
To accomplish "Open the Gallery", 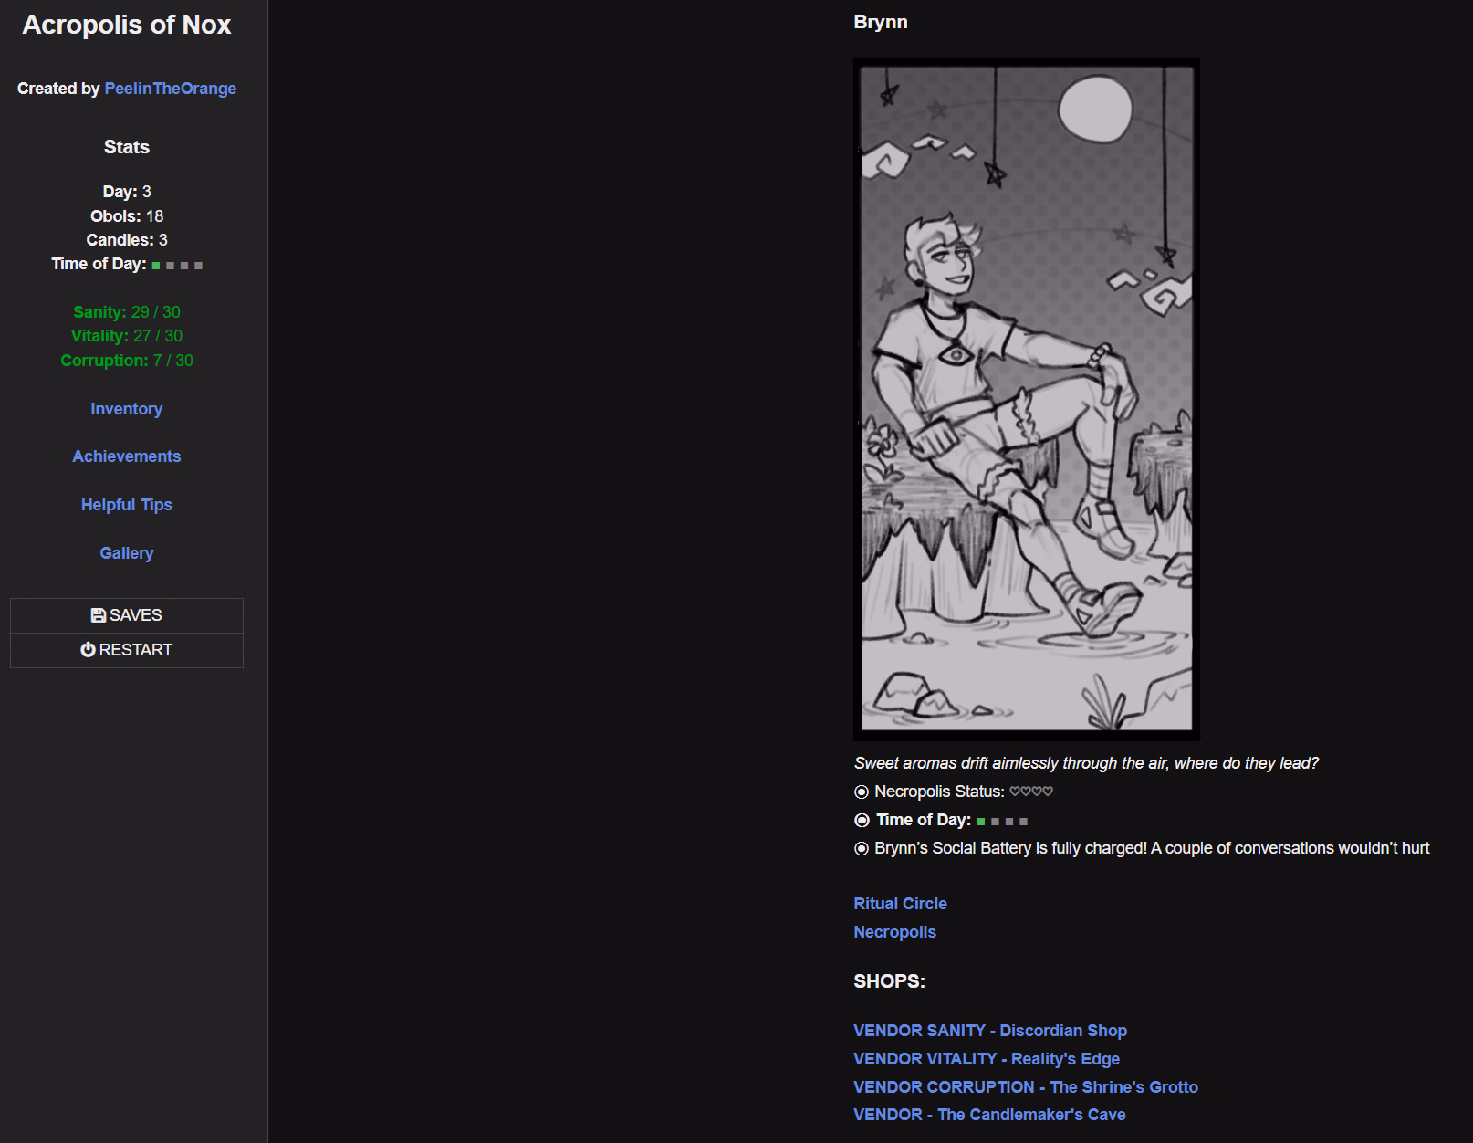I will (126, 553).
